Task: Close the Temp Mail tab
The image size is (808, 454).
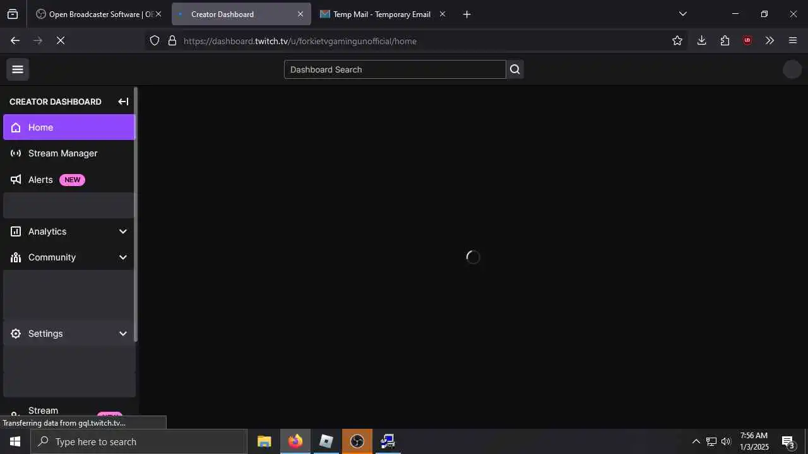Action: point(442,14)
